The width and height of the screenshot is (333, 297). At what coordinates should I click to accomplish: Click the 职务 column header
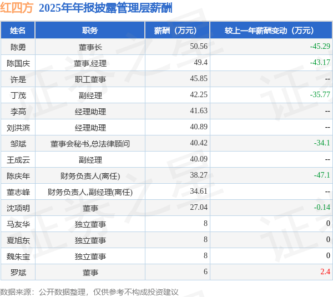click(x=90, y=30)
